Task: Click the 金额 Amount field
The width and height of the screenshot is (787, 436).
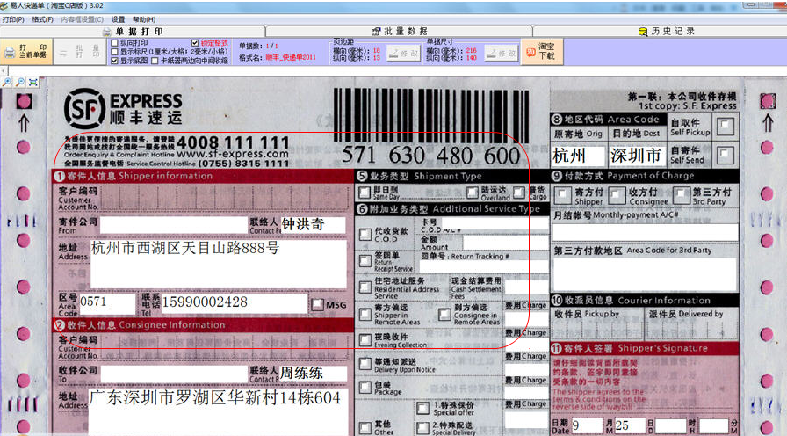Action: click(505, 243)
